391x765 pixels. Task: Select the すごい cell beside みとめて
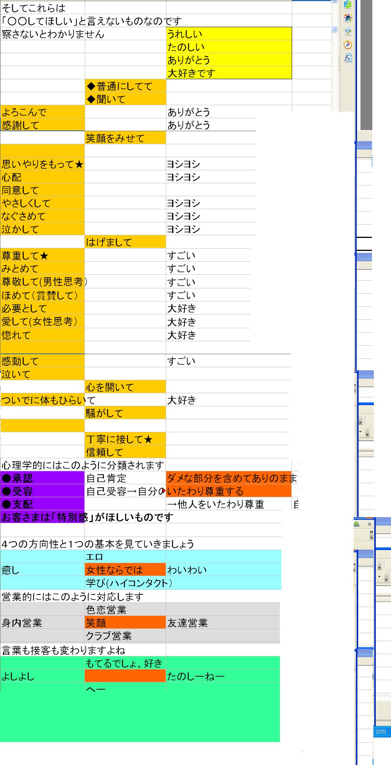tap(208, 268)
